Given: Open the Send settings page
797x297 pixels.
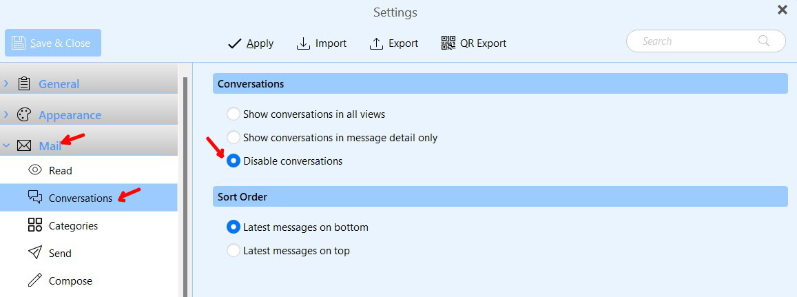Looking at the screenshot, I should (x=88, y=253).
